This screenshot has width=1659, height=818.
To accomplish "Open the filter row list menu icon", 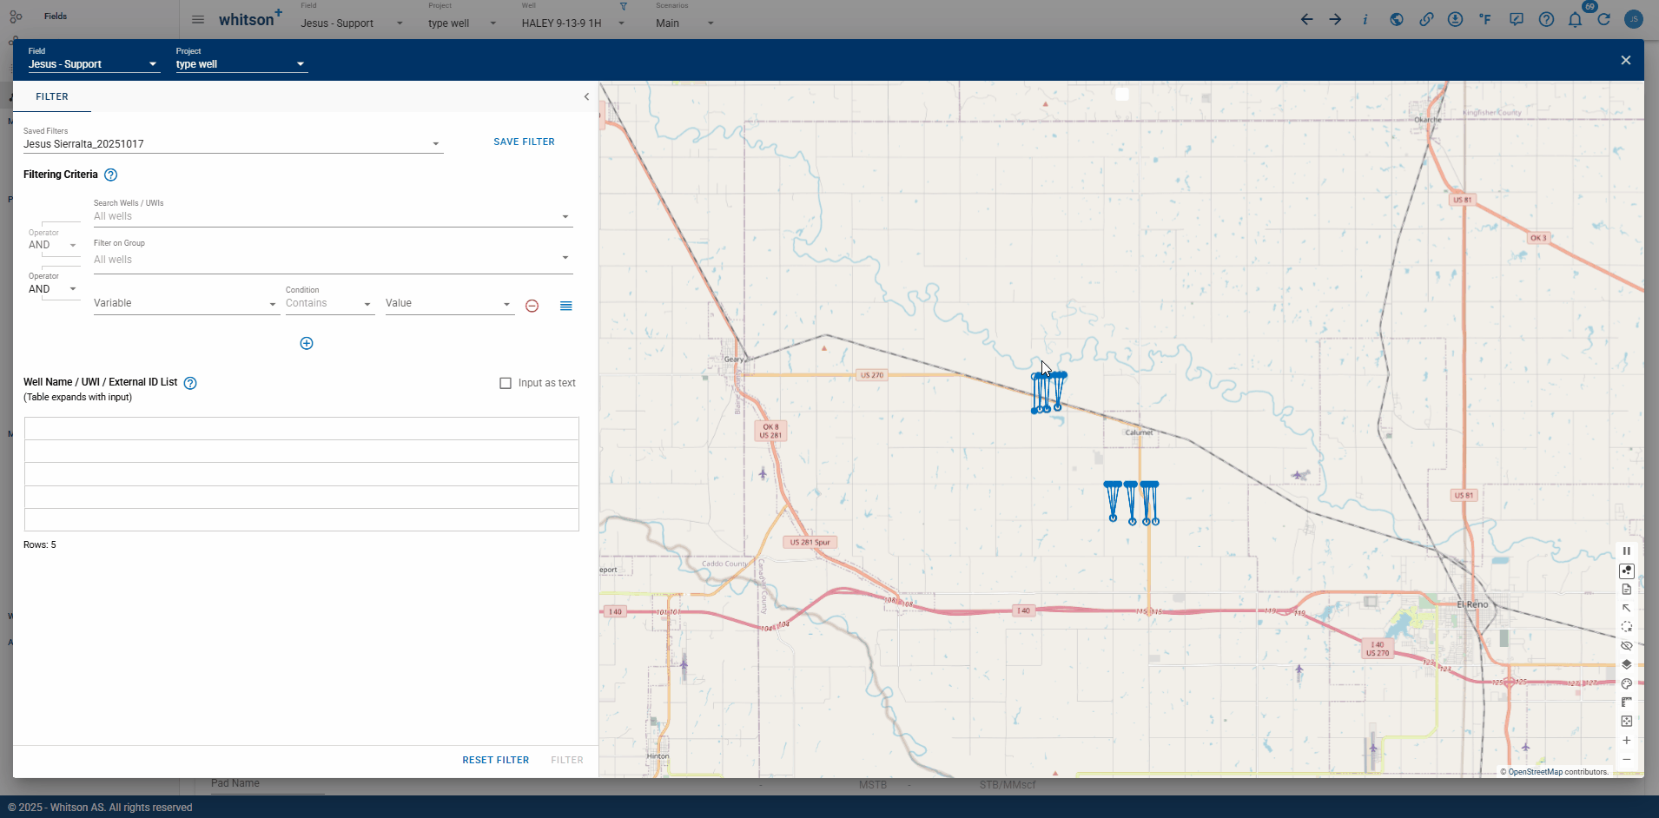I will 565,306.
